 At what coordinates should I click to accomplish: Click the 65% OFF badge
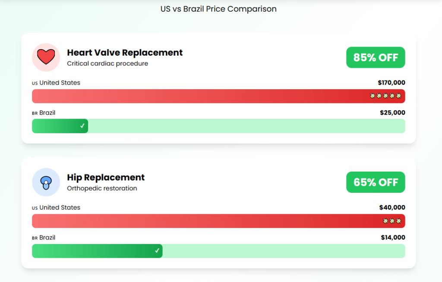coord(376,182)
